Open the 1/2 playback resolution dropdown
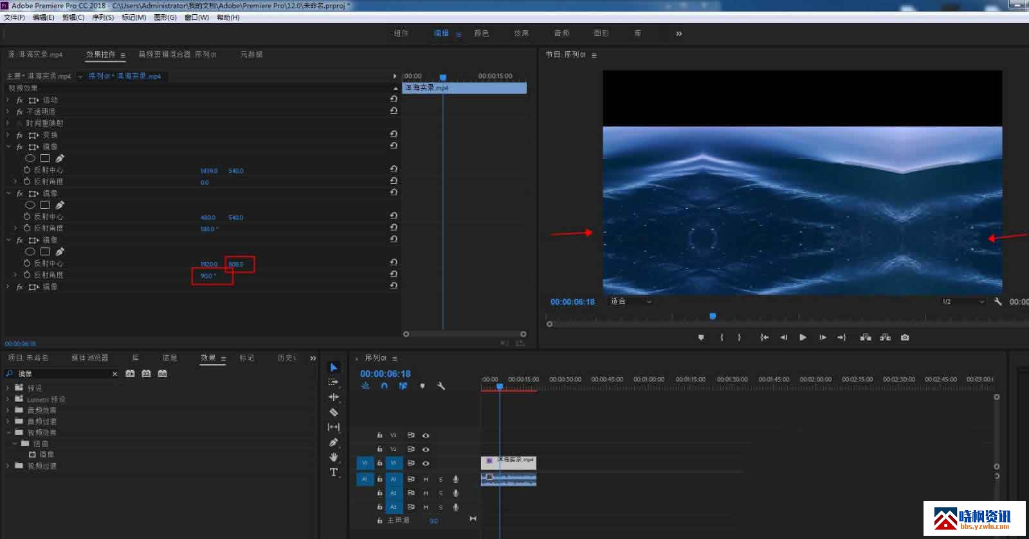The height and width of the screenshot is (539, 1029). point(962,301)
